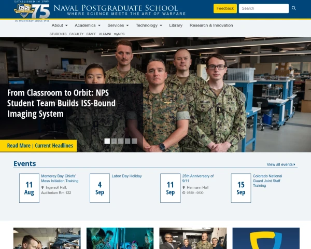
Task: Click the yellow Feedback button
Action: 225,8
